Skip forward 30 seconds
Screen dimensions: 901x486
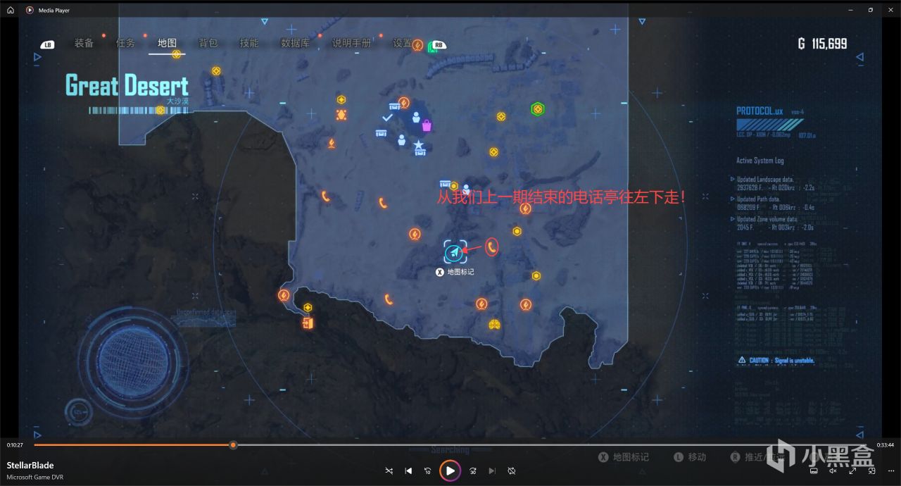473,471
